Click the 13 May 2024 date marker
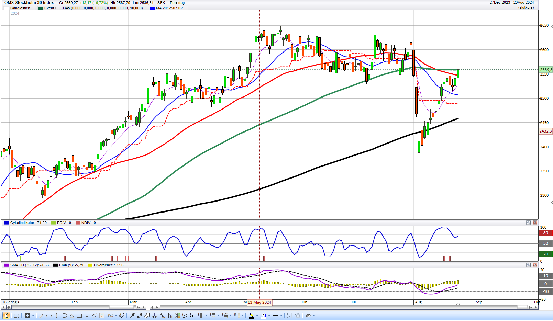Screen dimensions: 553x321 point(259,302)
